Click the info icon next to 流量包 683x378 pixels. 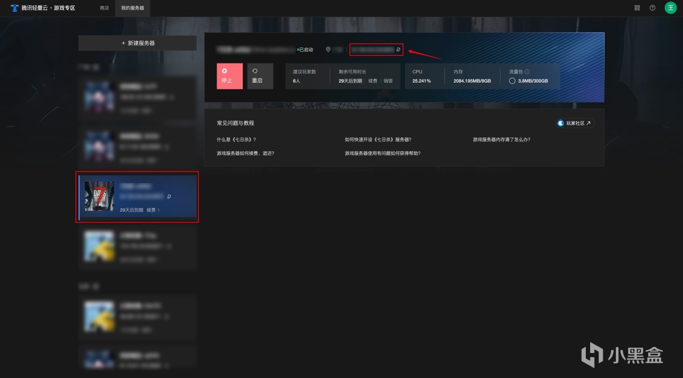(527, 71)
